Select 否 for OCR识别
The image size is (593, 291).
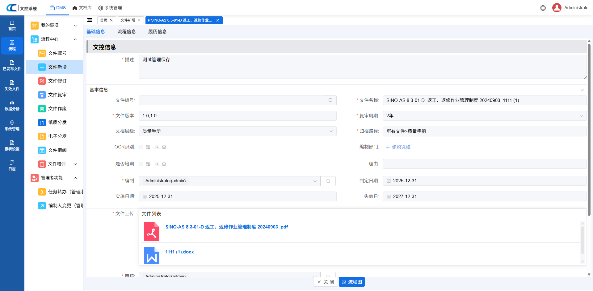point(157,147)
